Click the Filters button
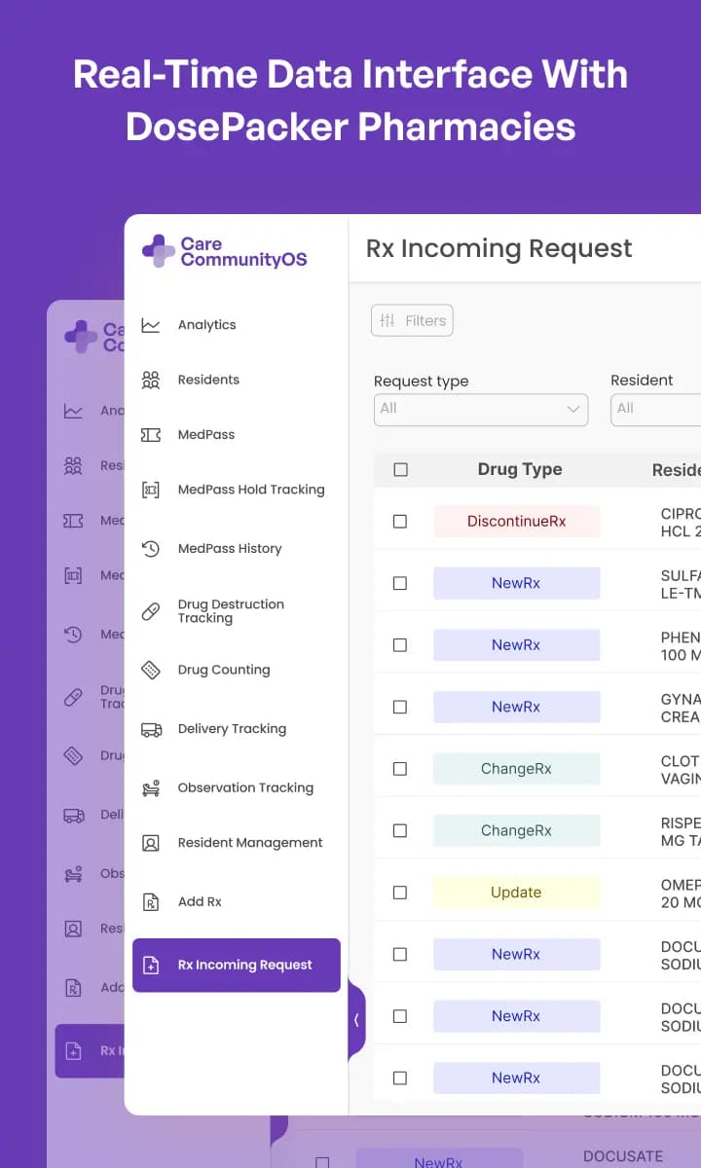Screen dimensions: 701x1168 [x=412, y=321]
